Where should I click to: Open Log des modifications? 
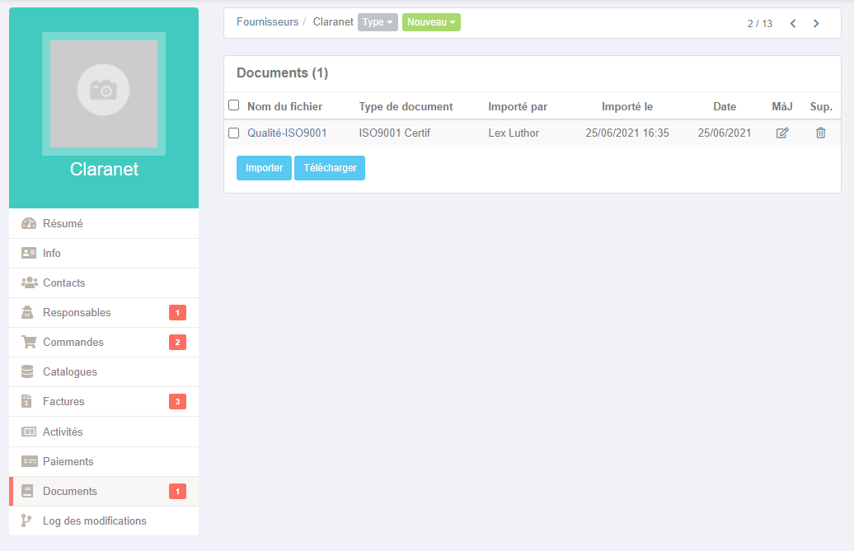[104, 521]
